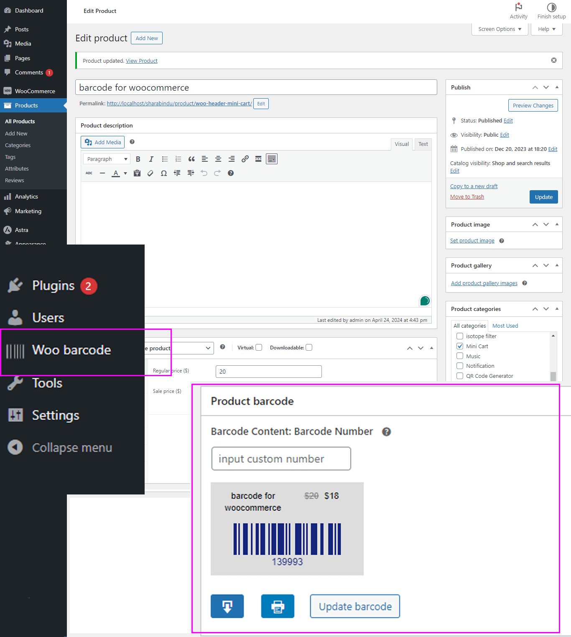Viewport: 571px width, 637px height.
Task: Enable the Downloadable product checkbox
Action: tap(309, 347)
